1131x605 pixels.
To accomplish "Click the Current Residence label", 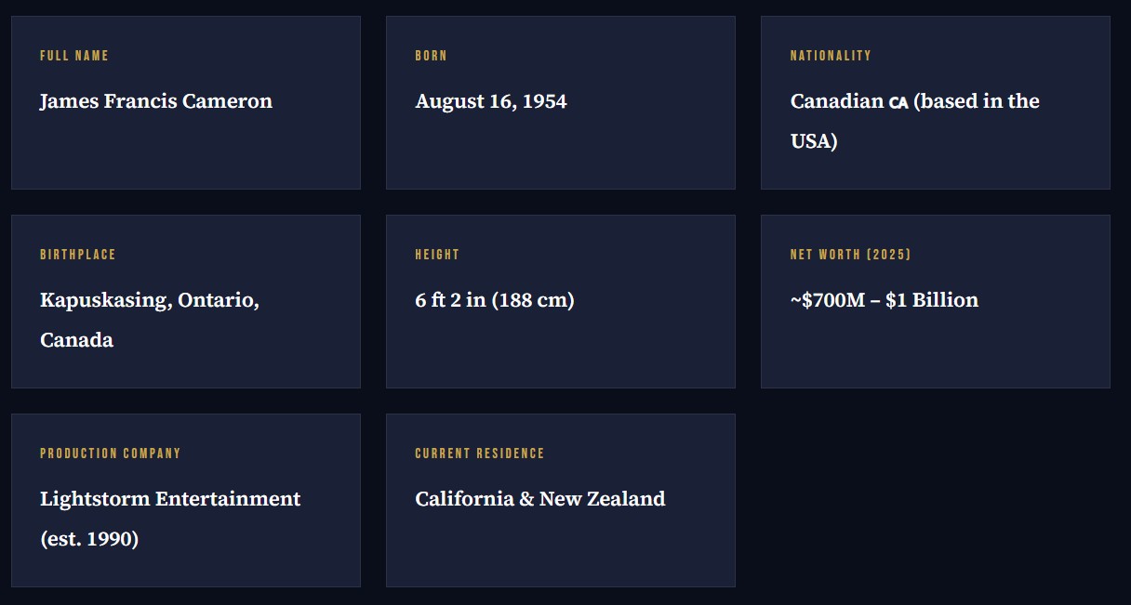I will point(480,454).
